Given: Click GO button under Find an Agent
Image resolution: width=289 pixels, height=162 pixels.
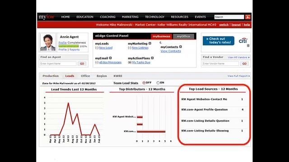Looking at the screenshot, I should click(x=82, y=63).
